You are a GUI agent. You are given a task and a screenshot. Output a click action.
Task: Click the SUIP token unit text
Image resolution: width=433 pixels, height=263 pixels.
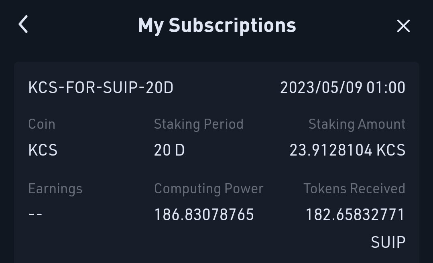click(x=388, y=242)
